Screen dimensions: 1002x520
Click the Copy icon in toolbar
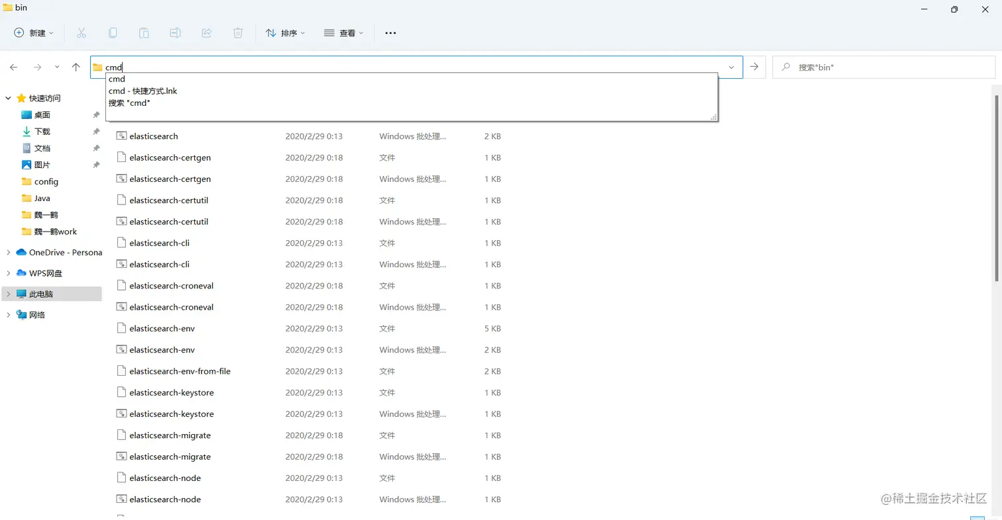coord(113,32)
